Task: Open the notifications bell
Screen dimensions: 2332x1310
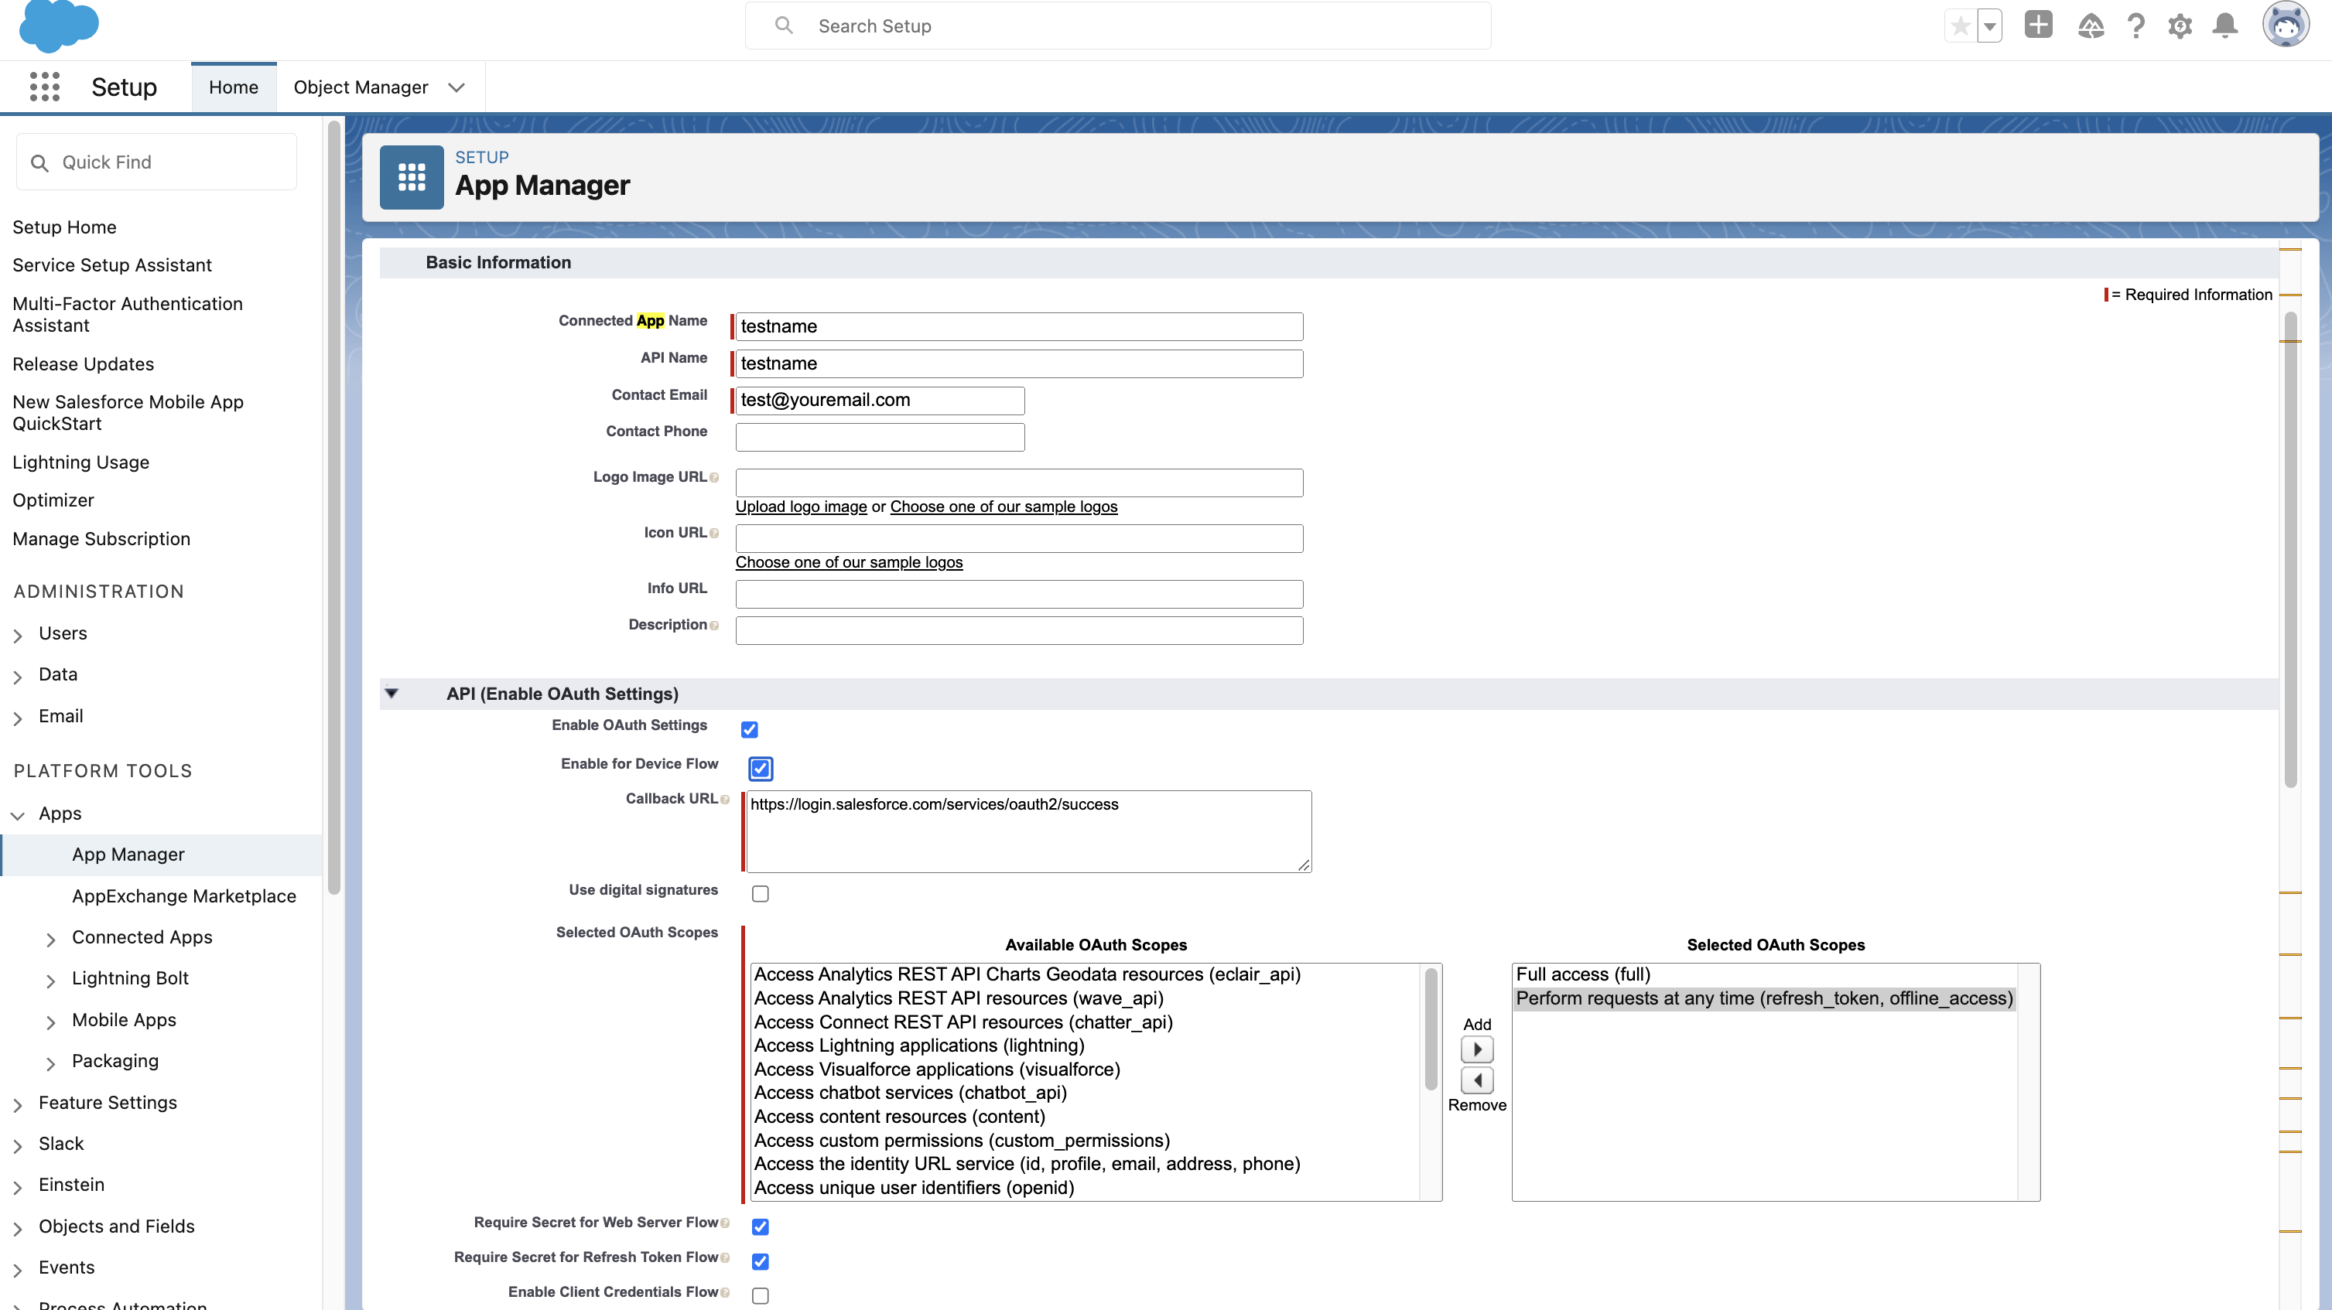Action: pos(2225,26)
